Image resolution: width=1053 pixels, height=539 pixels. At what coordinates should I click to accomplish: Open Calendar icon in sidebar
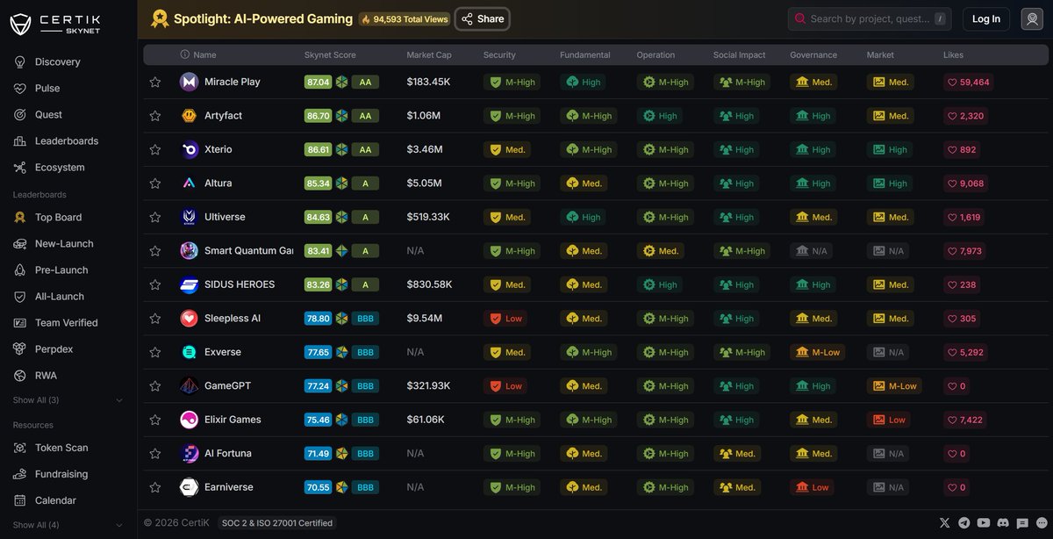[x=20, y=500]
